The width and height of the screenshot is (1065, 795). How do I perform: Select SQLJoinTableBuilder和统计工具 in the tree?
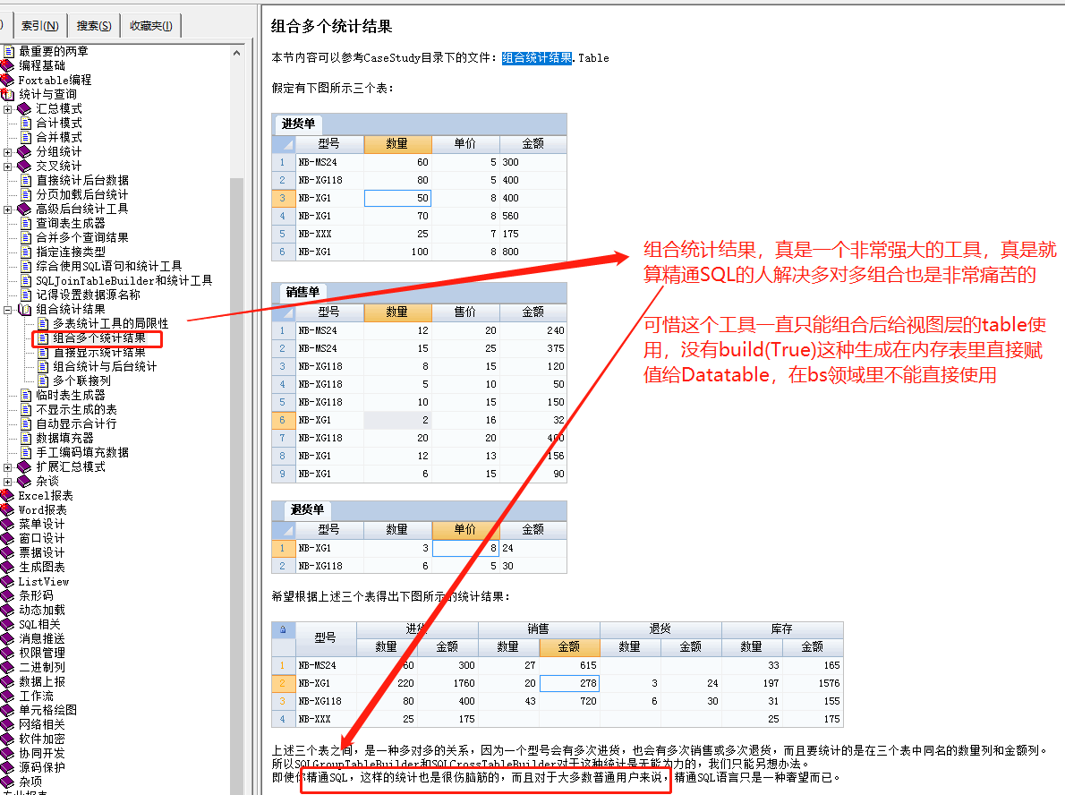pyautogui.click(x=124, y=280)
